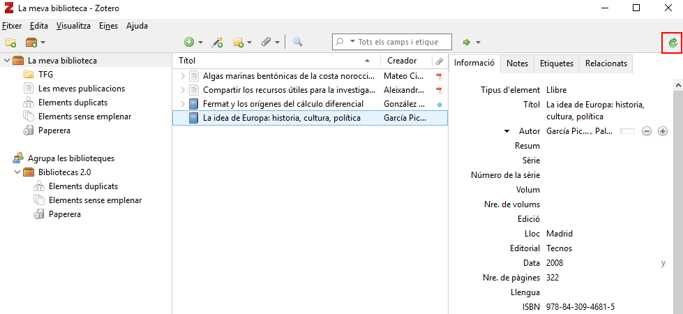Select Algas marinas bentónicas item row
Image resolution: width=683 pixels, height=314 pixels.
(x=310, y=76)
